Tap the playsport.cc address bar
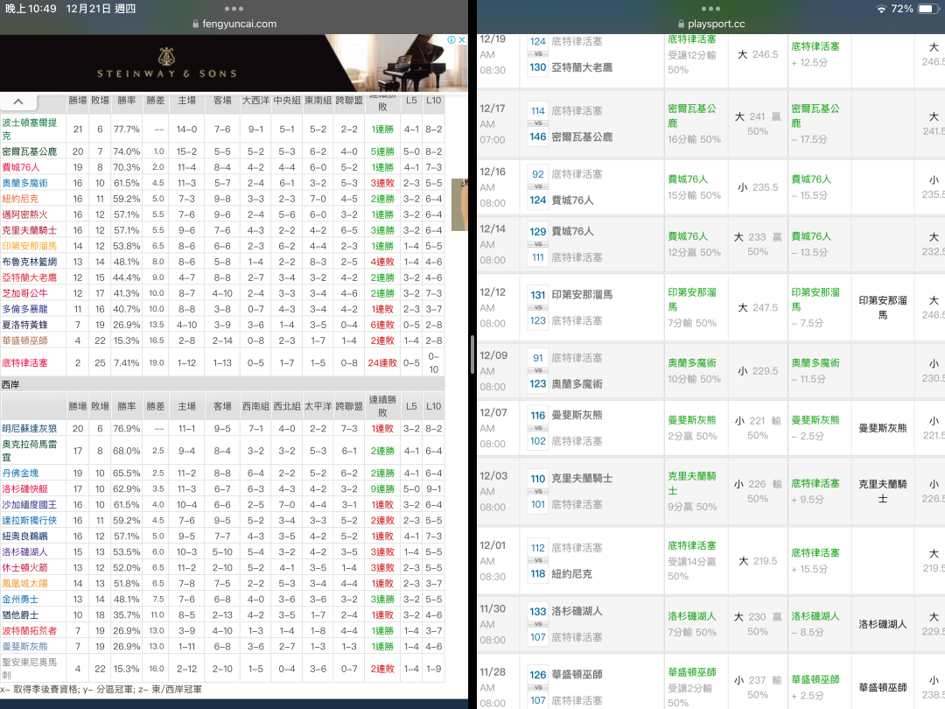This screenshot has height=709, width=945. pyautogui.click(x=711, y=25)
